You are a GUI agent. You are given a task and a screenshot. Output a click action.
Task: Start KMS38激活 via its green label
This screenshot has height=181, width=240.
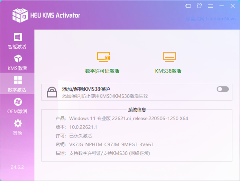click(168, 71)
